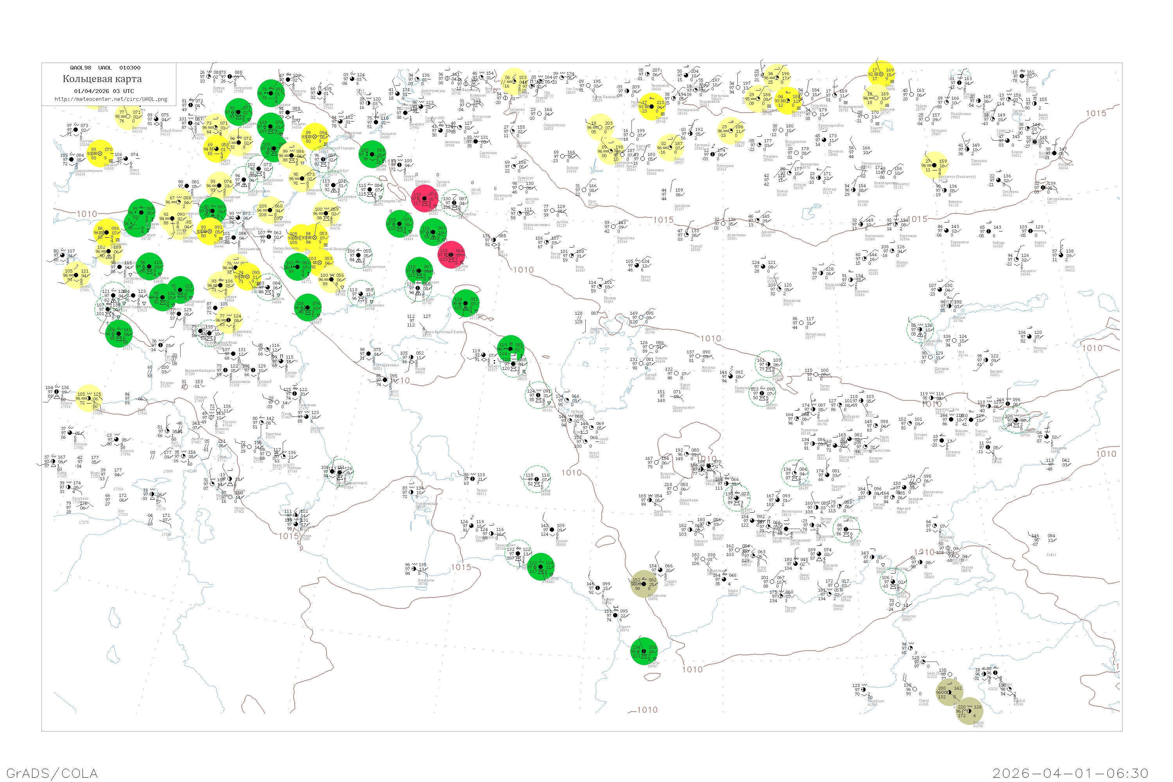
Task: Click dashed green circle at Александров Гай
Action: (x=370, y=190)
